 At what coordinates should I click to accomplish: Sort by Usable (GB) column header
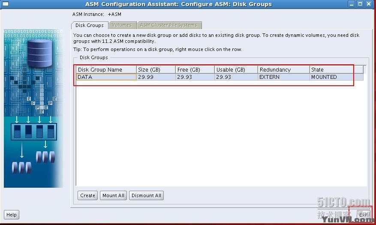pos(236,69)
